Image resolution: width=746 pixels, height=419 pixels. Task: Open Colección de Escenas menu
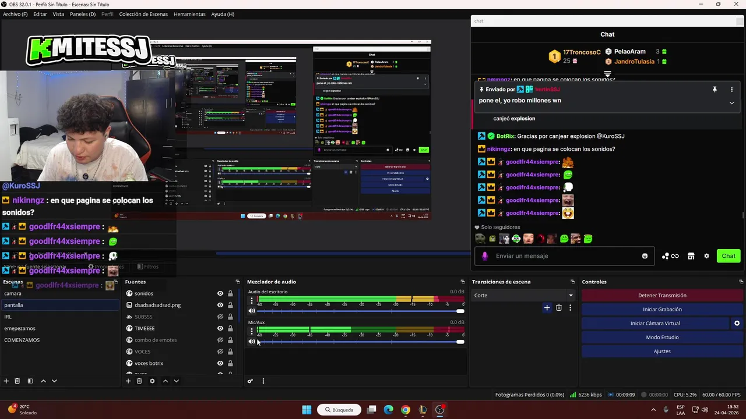(143, 14)
